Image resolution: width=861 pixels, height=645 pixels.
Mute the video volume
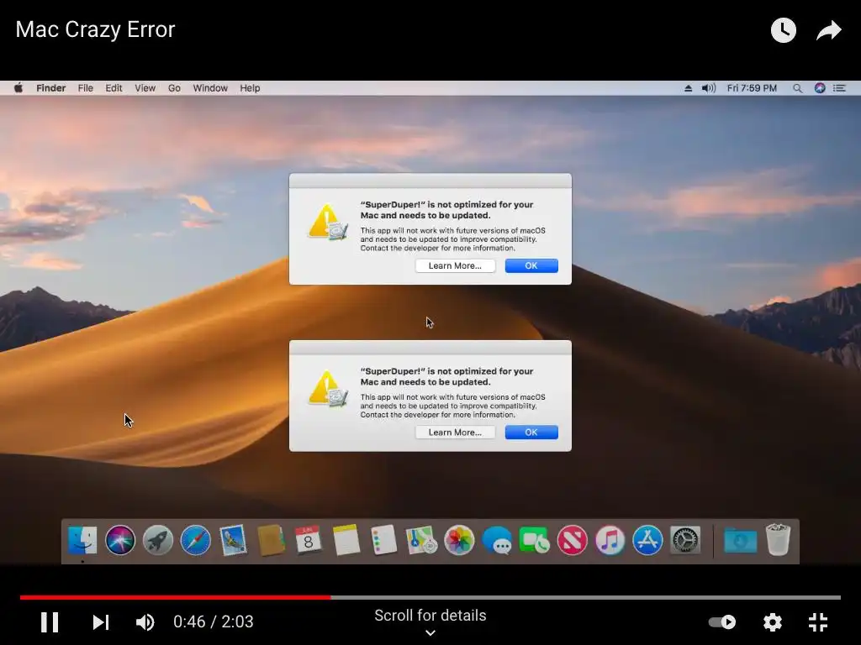point(145,622)
